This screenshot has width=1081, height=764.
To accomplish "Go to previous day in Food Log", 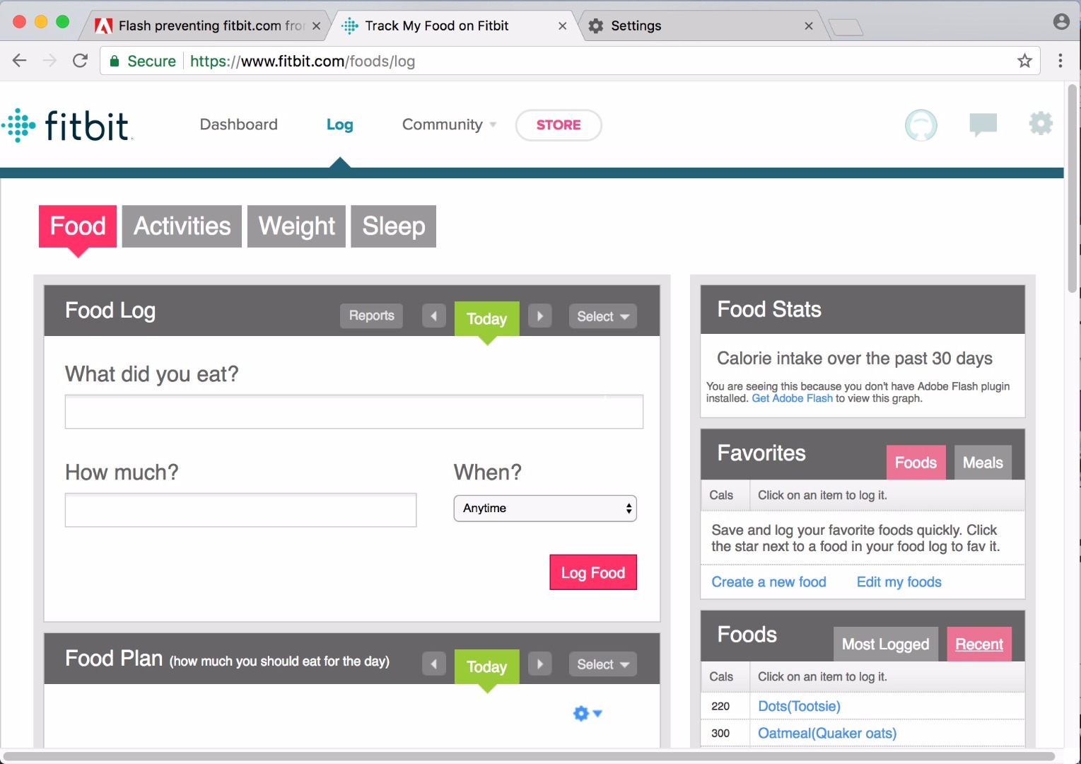I will click(x=434, y=316).
